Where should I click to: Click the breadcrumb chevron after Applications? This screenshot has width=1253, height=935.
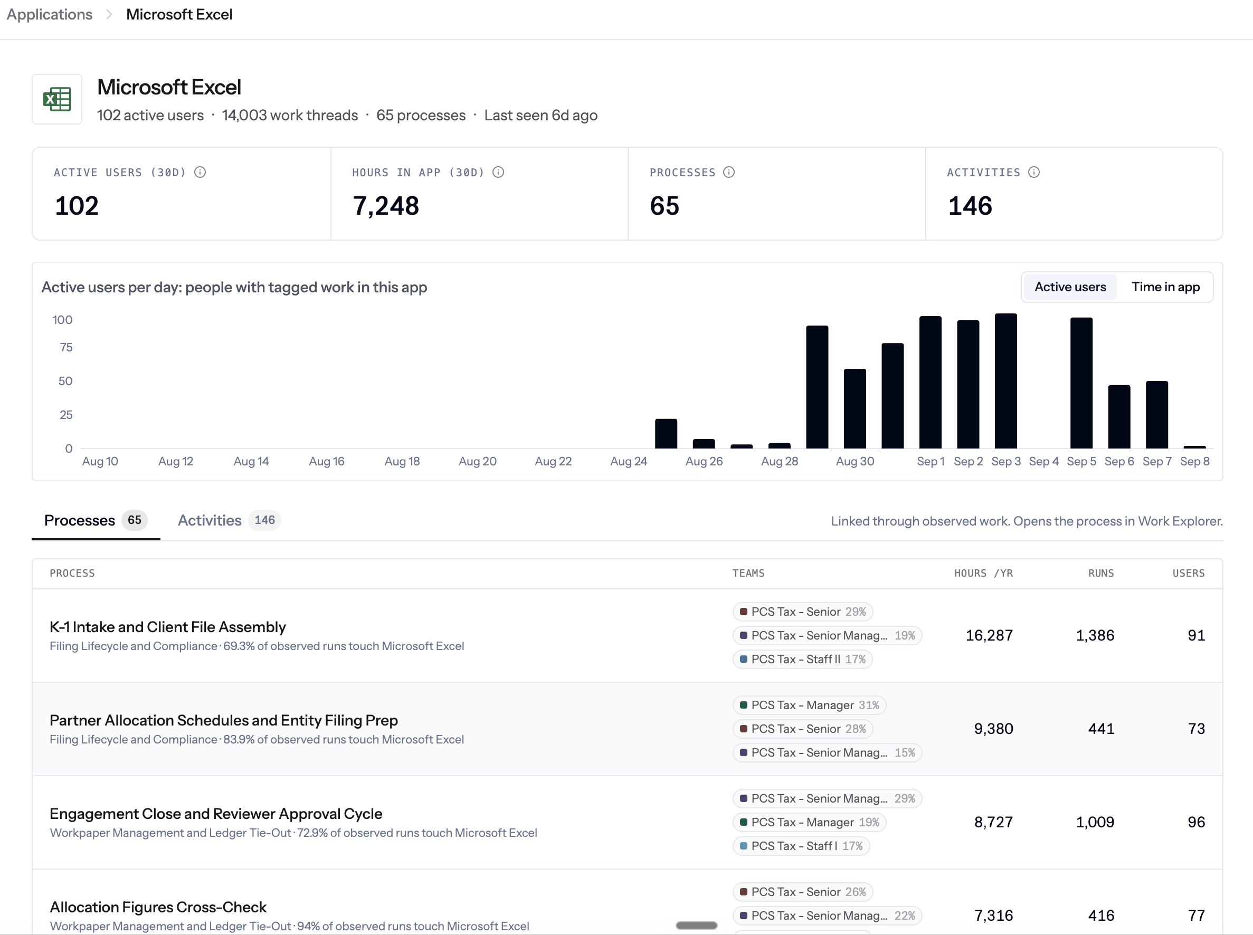[109, 14]
